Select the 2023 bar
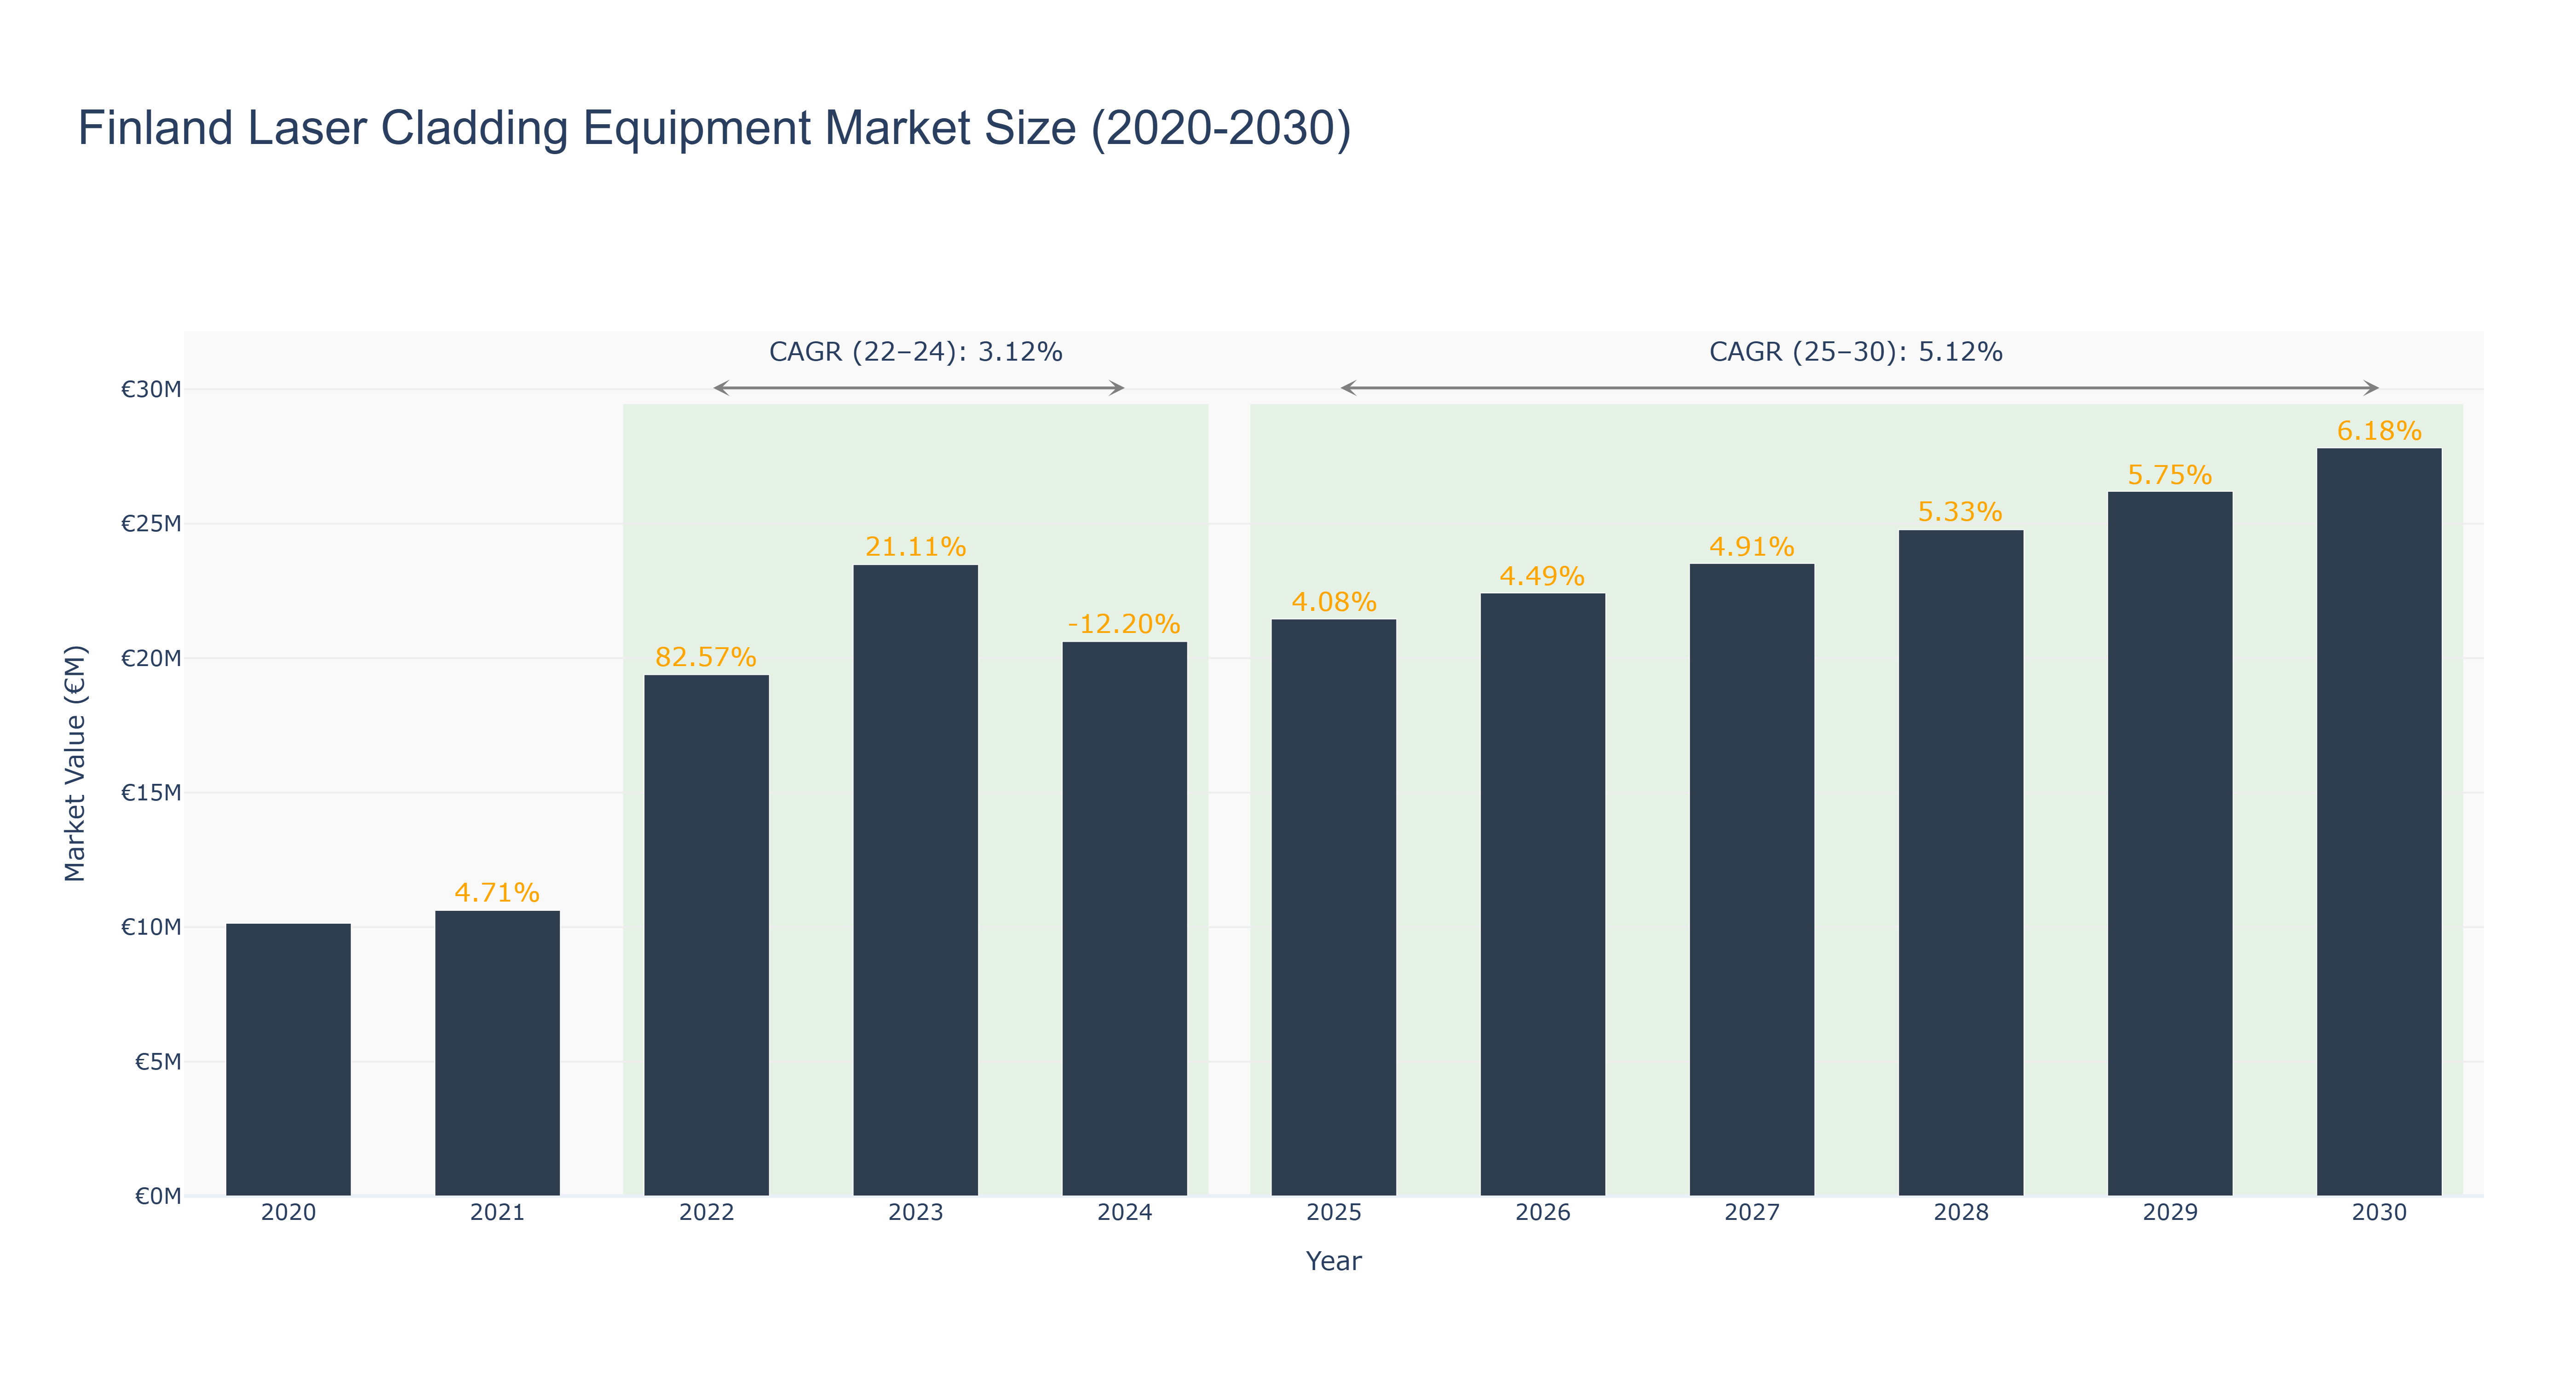The height and width of the screenshot is (1380, 2576). pyautogui.click(x=915, y=880)
